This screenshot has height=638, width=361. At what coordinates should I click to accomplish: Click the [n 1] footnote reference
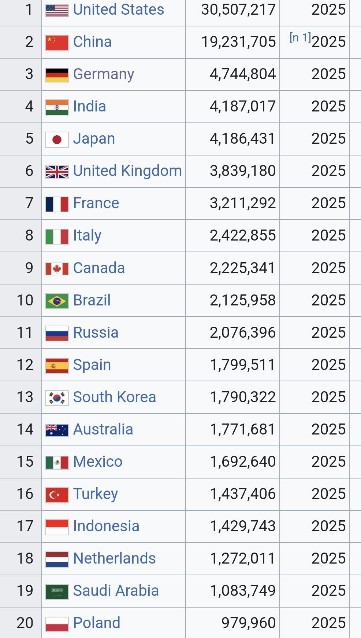tap(300, 37)
